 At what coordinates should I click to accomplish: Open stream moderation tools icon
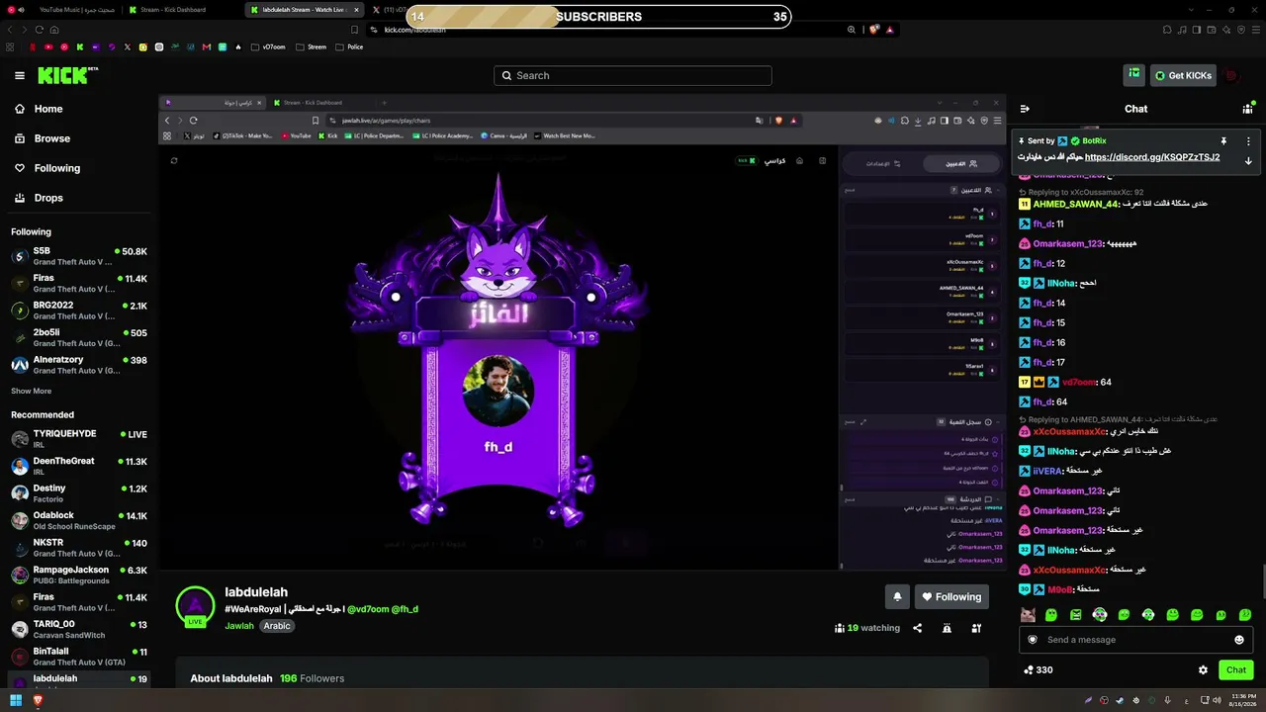(x=976, y=628)
